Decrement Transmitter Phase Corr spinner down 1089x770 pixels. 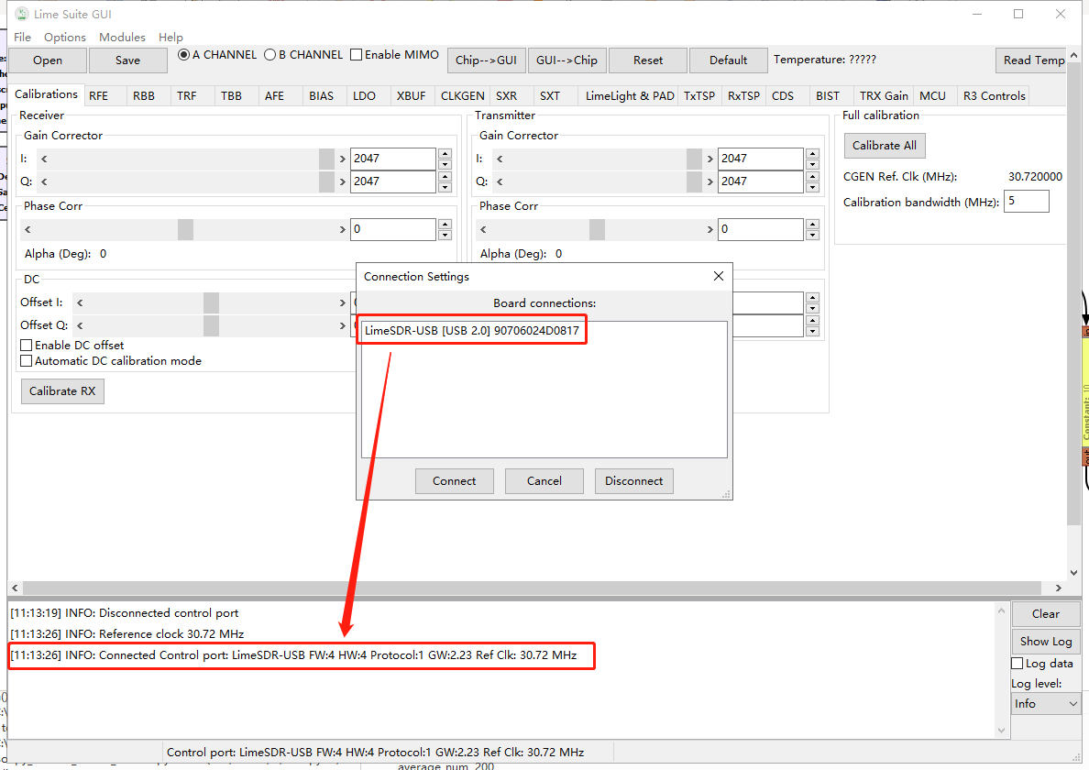point(812,236)
